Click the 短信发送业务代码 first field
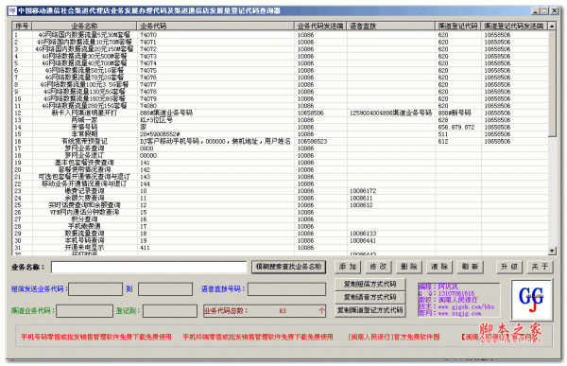Screen dimensions: 567x366 pos(95,289)
